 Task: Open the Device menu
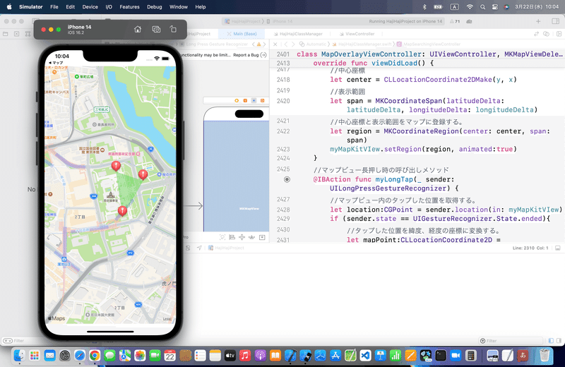point(90,7)
